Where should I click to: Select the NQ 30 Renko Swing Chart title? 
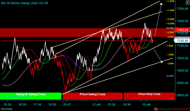(25, 3)
